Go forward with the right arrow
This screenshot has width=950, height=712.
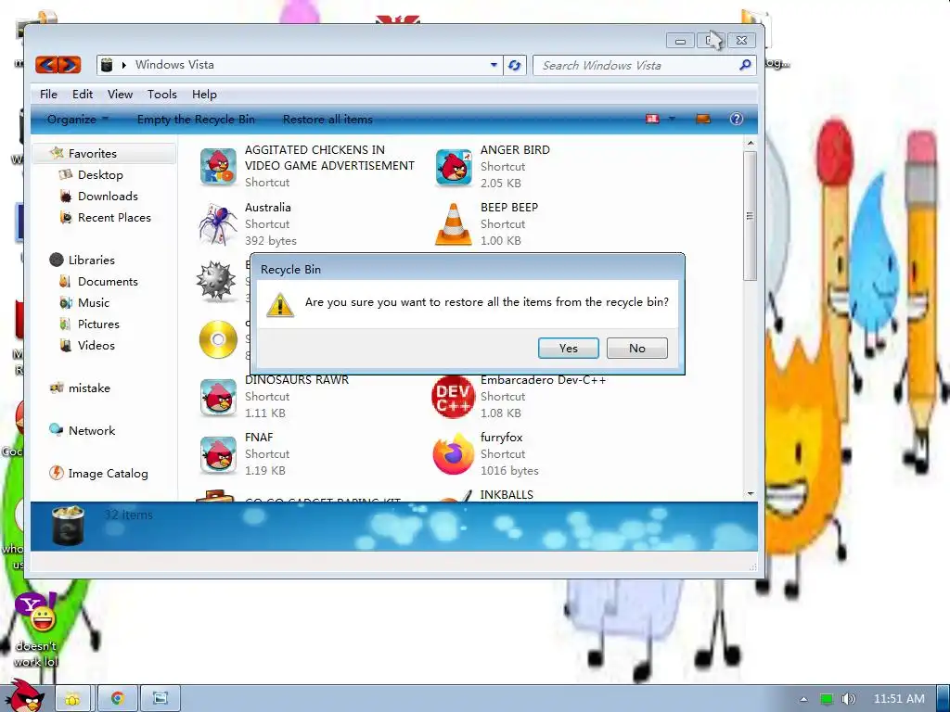click(69, 64)
